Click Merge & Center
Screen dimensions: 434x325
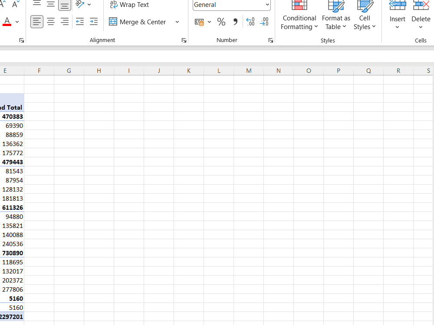coord(138,22)
